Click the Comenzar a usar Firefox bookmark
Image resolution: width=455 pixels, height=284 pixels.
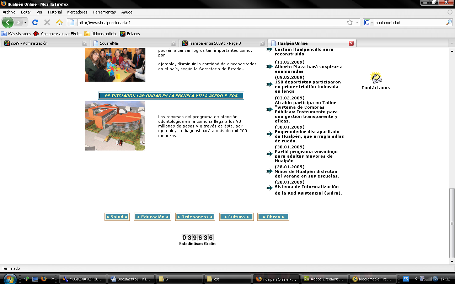(58, 34)
